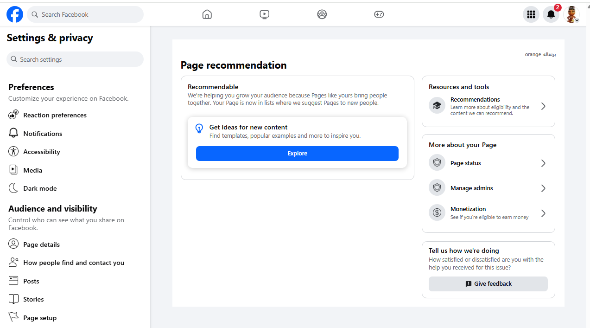Expand the Manage admins chevron

pyautogui.click(x=543, y=188)
